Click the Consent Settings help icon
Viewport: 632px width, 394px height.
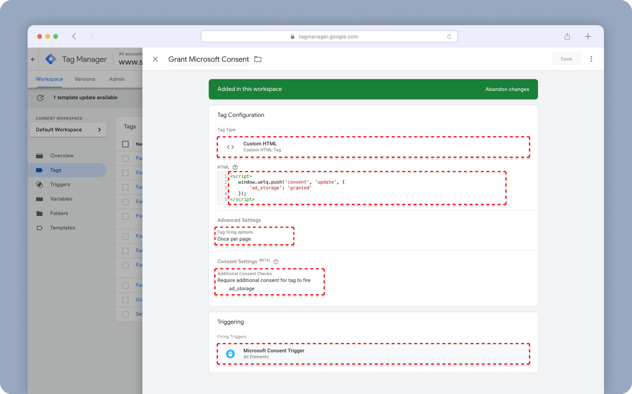point(276,262)
